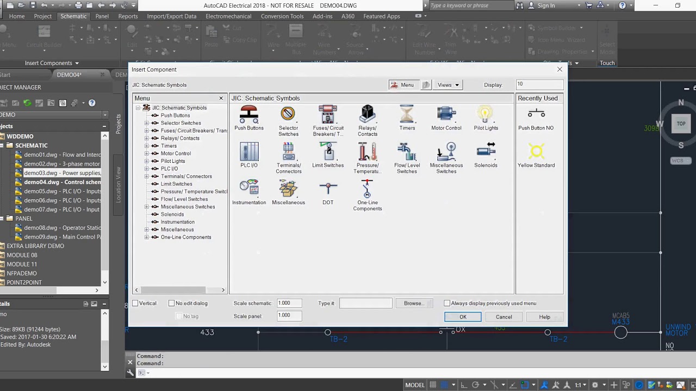Screen dimensions: 696x391
Task: Choose the Terminals/Connectors icon
Action: (288, 159)
